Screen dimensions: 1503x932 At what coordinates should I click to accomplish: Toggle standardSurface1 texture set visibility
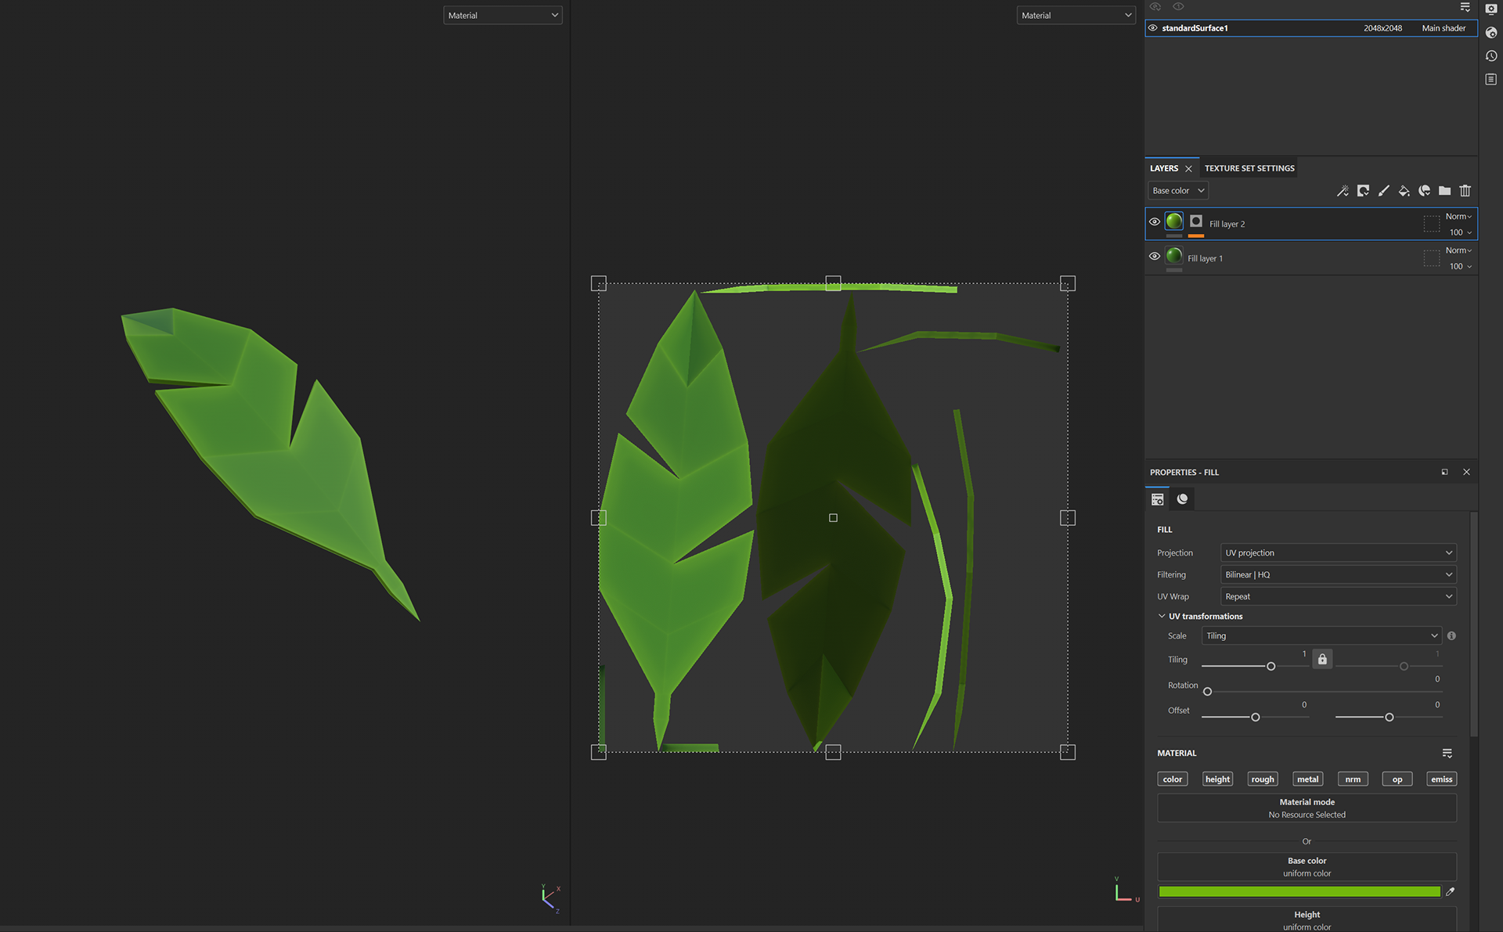(x=1153, y=28)
